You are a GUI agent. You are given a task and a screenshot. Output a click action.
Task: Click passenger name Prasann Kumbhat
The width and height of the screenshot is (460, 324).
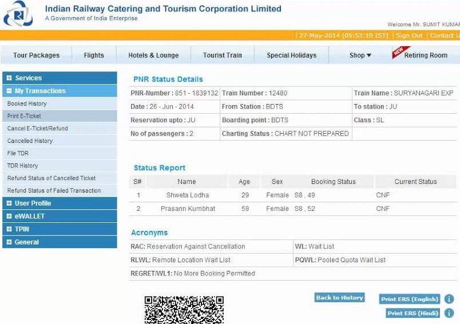pyautogui.click(x=188, y=209)
